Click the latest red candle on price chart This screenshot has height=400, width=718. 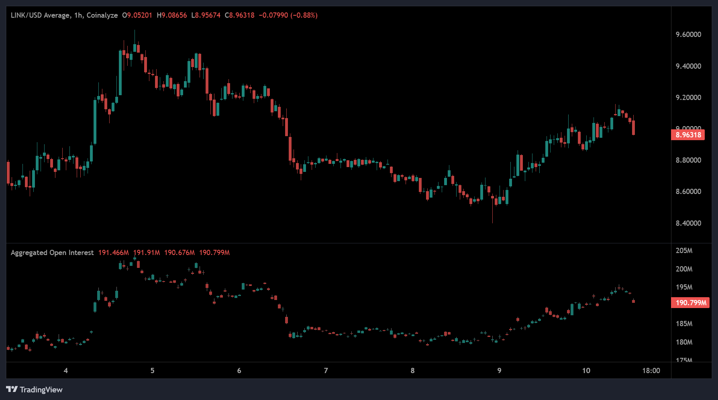[633, 128]
